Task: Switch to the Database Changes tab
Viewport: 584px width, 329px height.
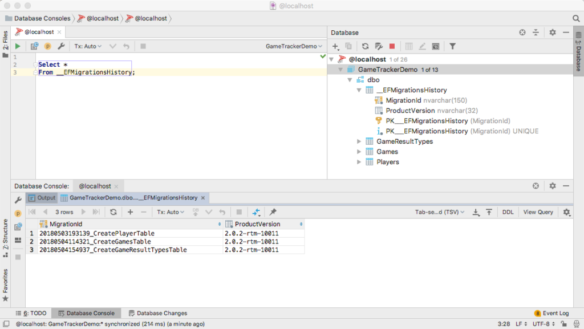Action: point(161,312)
